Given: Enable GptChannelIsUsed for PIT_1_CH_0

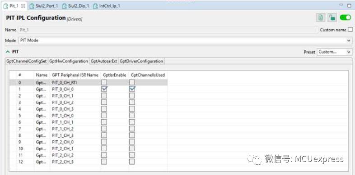Looking at the screenshot, I should click(x=132, y=116).
